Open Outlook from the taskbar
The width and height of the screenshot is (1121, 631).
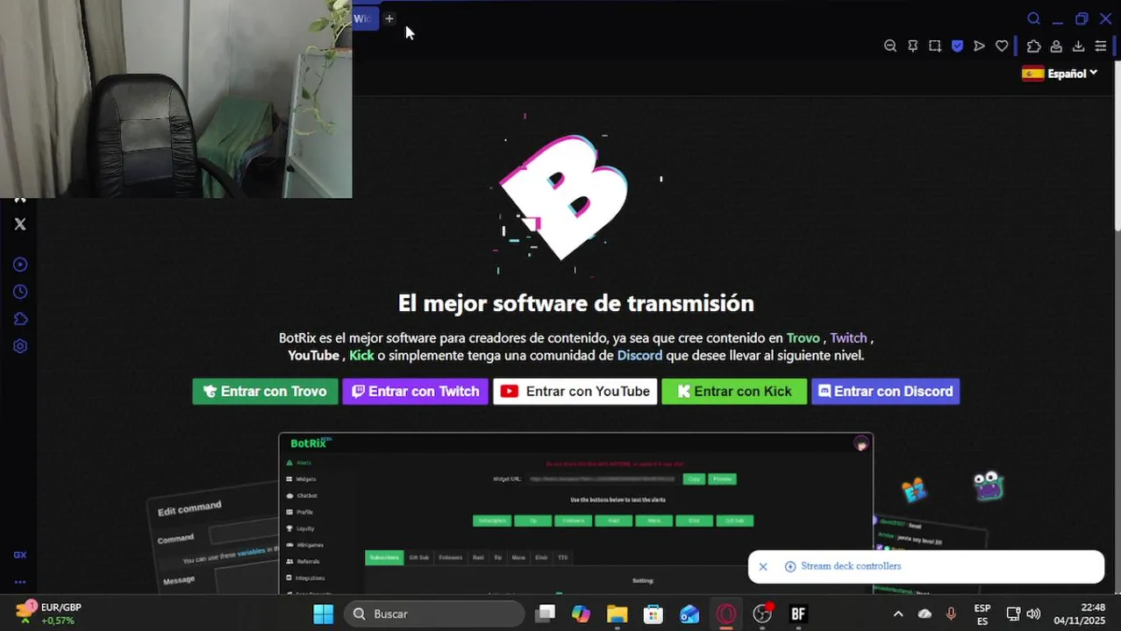[x=689, y=614]
